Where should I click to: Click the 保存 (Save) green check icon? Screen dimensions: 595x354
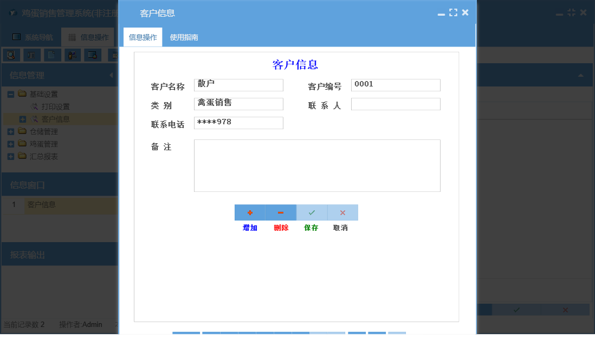(x=312, y=212)
